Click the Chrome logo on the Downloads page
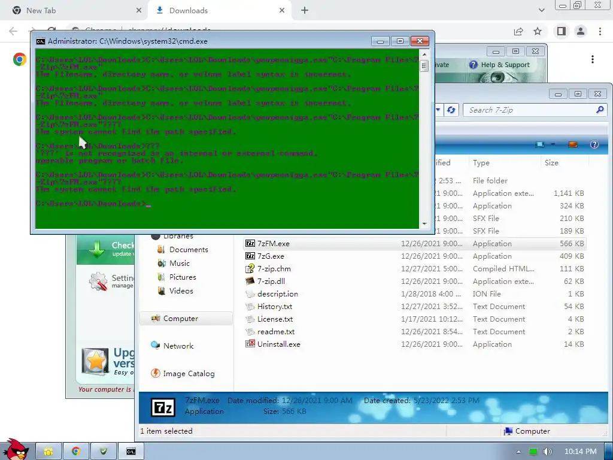The image size is (613, 460). tap(20, 59)
